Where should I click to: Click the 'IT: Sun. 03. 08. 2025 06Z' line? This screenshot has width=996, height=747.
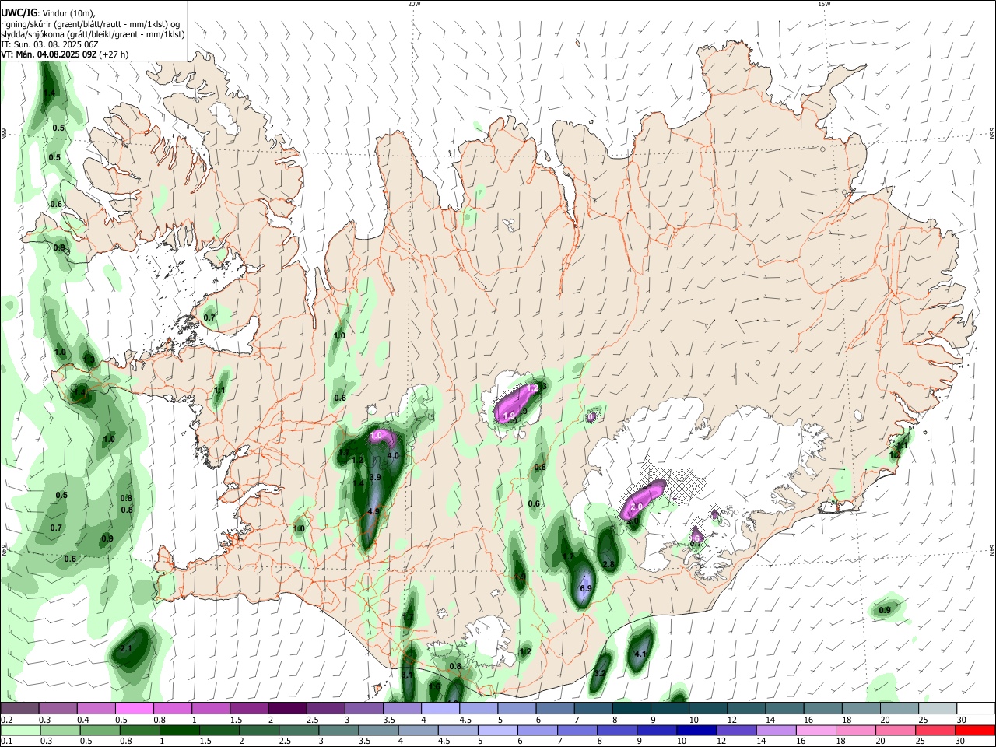click(50, 44)
